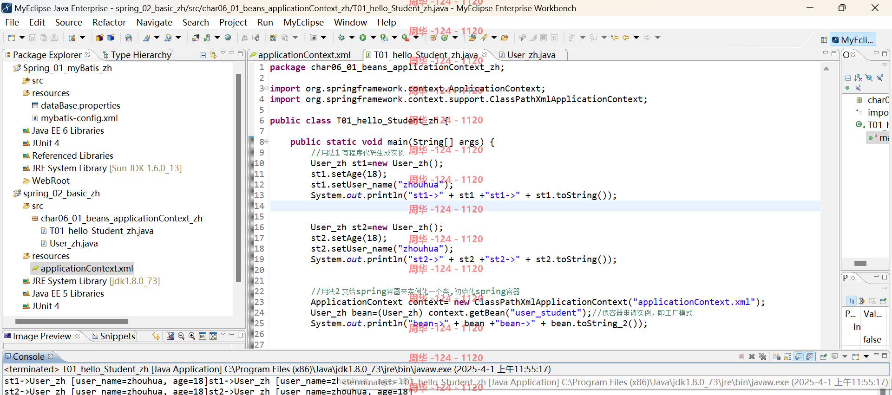Click Zoom In icon in Image Preview
This screenshot has width=892, height=395.
[191, 336]
